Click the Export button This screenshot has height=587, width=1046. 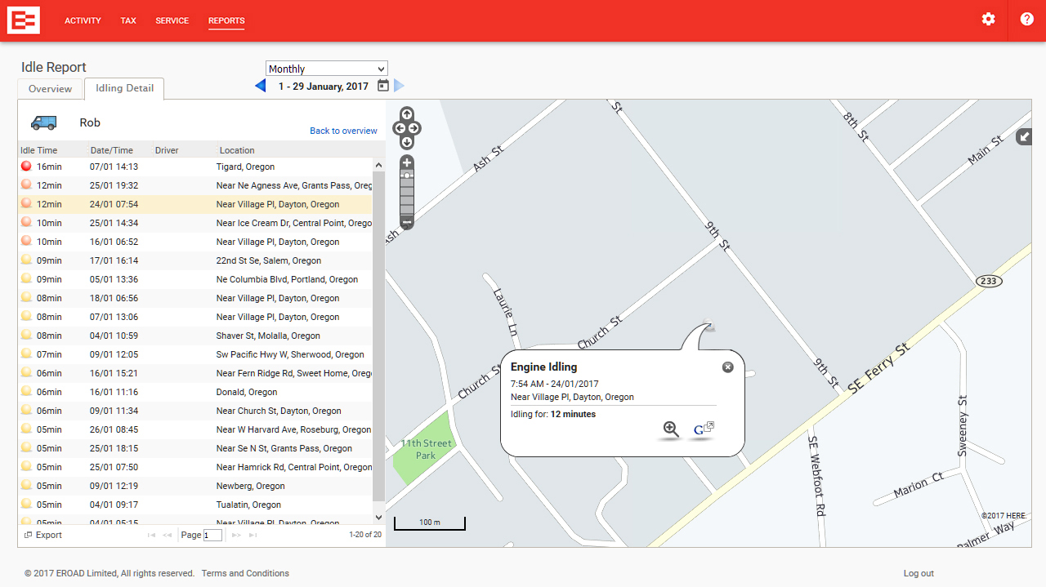[x=43, y=535]
